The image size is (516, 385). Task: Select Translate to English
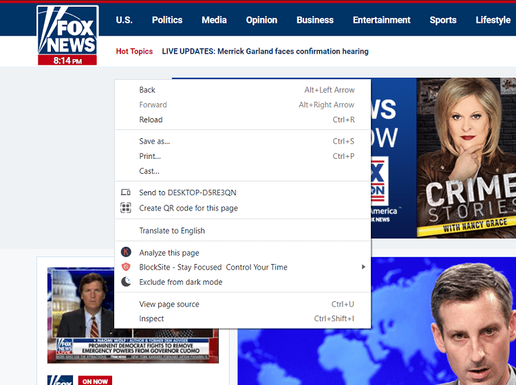[x=243, y=230]
